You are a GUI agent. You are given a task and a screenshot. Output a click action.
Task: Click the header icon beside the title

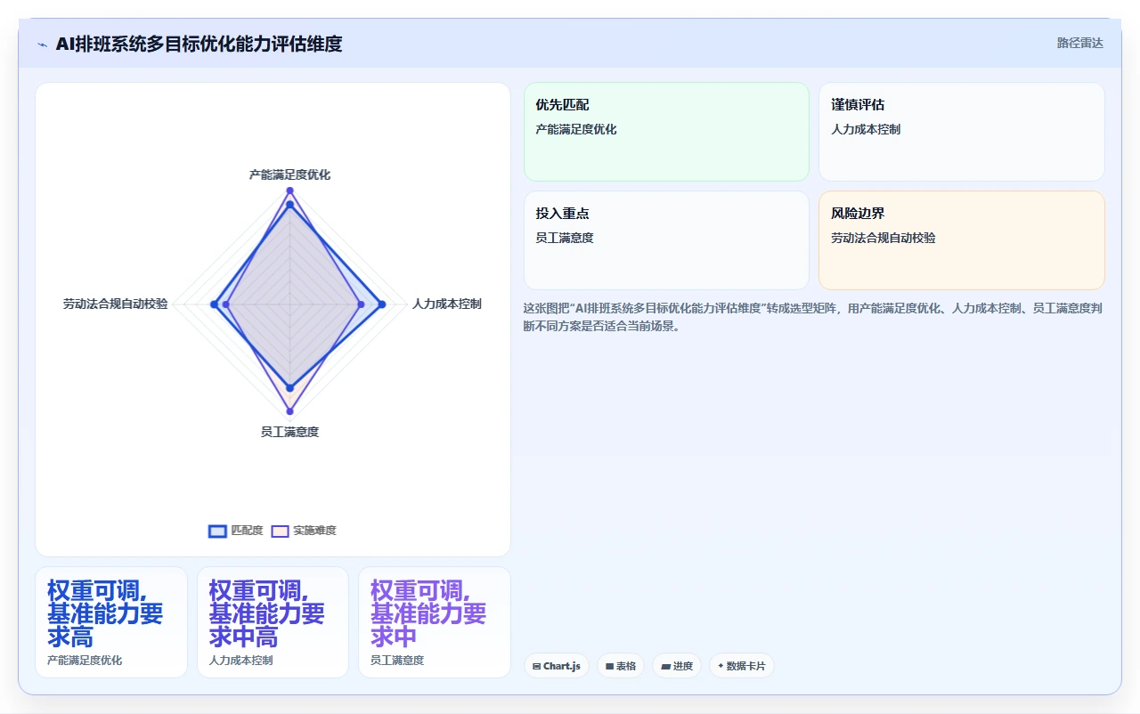pos(42,45)
